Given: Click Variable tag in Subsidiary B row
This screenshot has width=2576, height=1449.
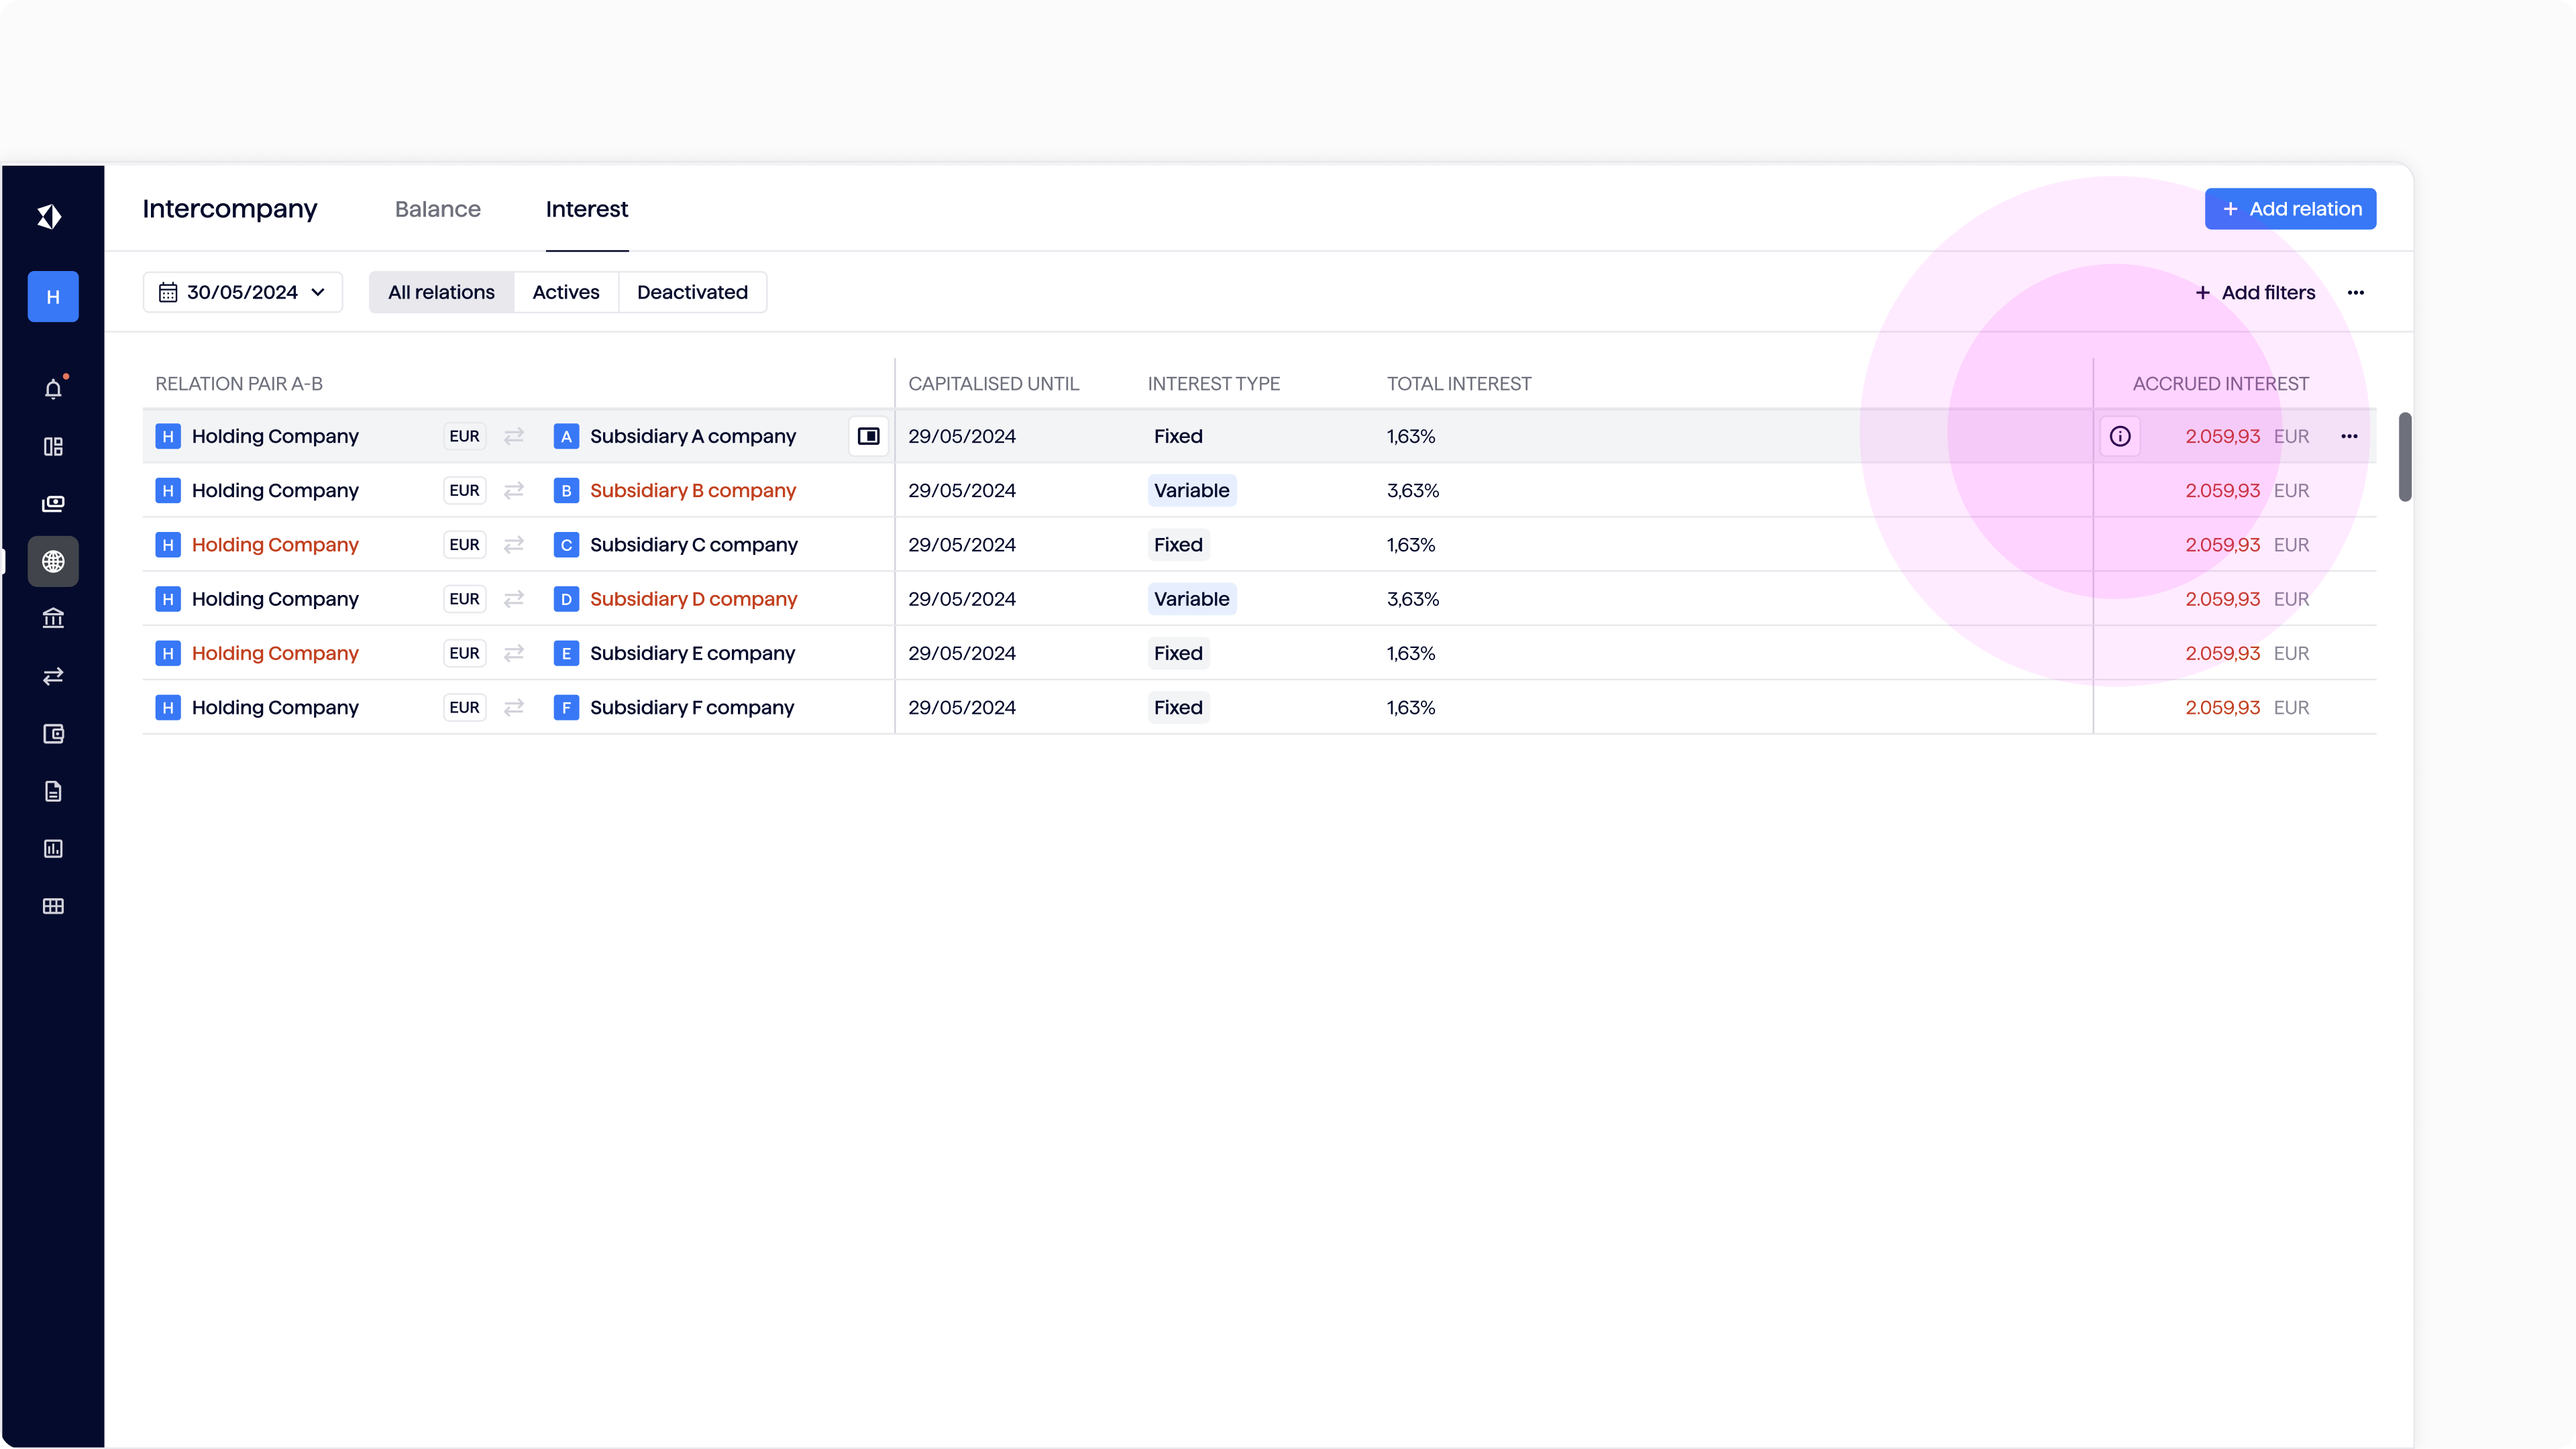Looking at the screenshot, I should tap(1192, 490).
